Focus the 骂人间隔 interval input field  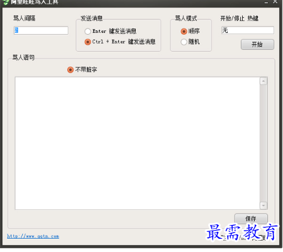41,30
